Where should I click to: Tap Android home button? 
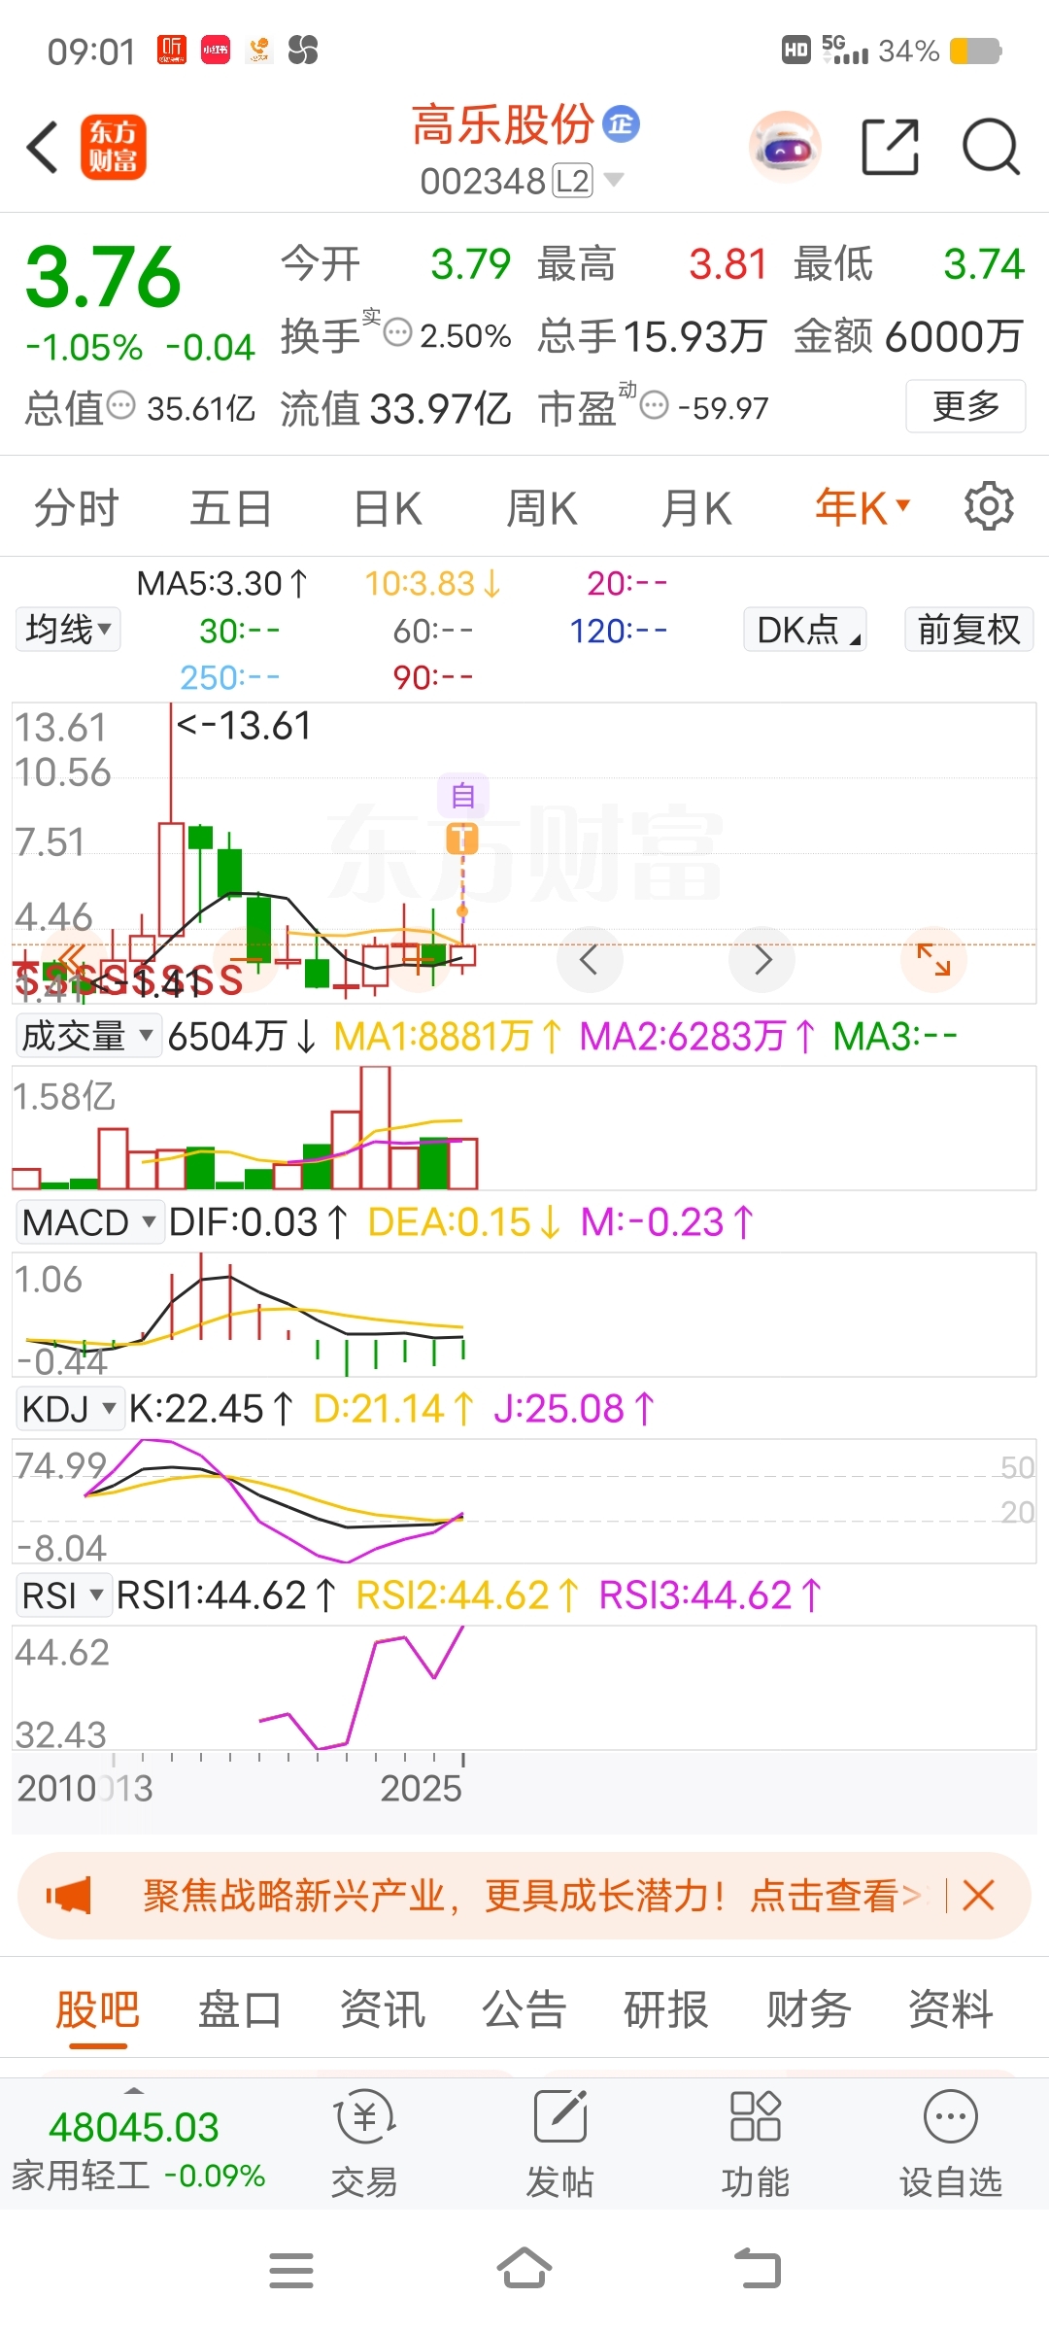[524, 2269]
